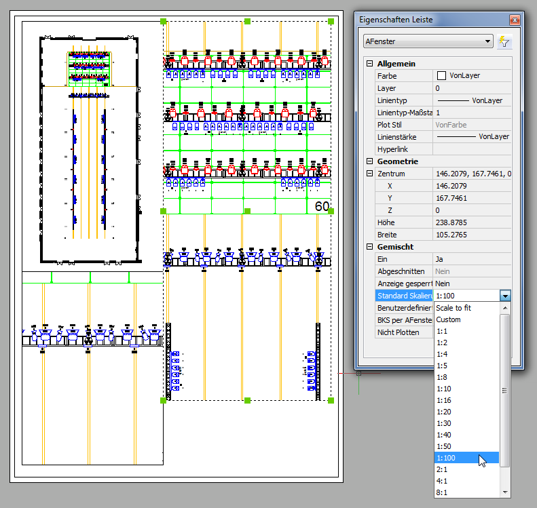This screenshot has width=537, height=508.
Task: Choose the 2:1 scale option
Action: (x=442, y=469)
